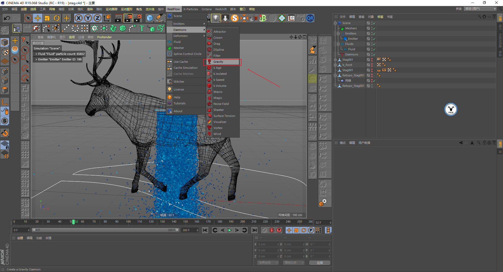
Task: Activate the Rotate tool in the top toolbar
Action: coord(57,18)
